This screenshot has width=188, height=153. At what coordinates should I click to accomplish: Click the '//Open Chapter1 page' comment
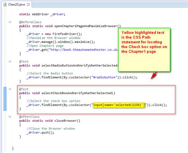(45, 46)
